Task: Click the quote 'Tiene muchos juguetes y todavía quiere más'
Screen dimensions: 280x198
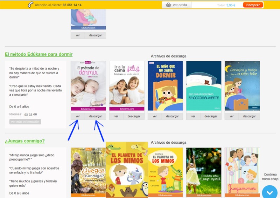Action: point(33,183)
